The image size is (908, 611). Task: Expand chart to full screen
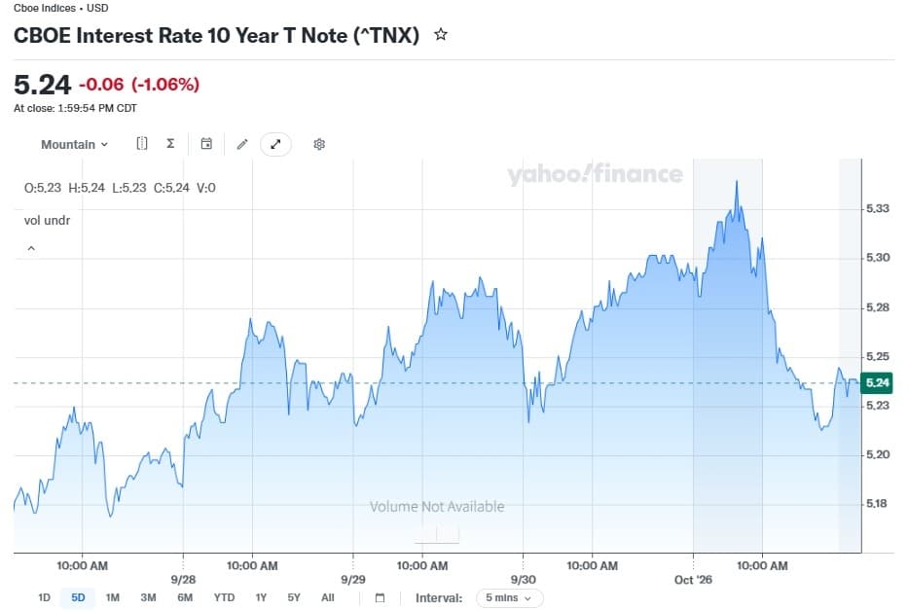(x=275, y=144)
